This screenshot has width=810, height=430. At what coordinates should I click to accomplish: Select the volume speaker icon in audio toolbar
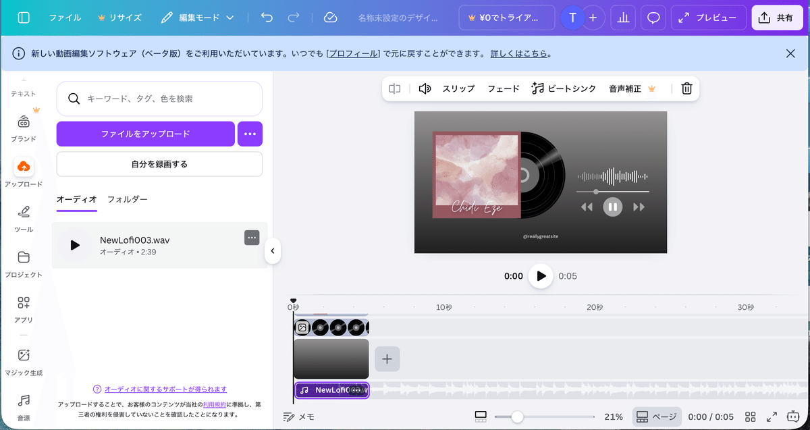pos(425,88)
